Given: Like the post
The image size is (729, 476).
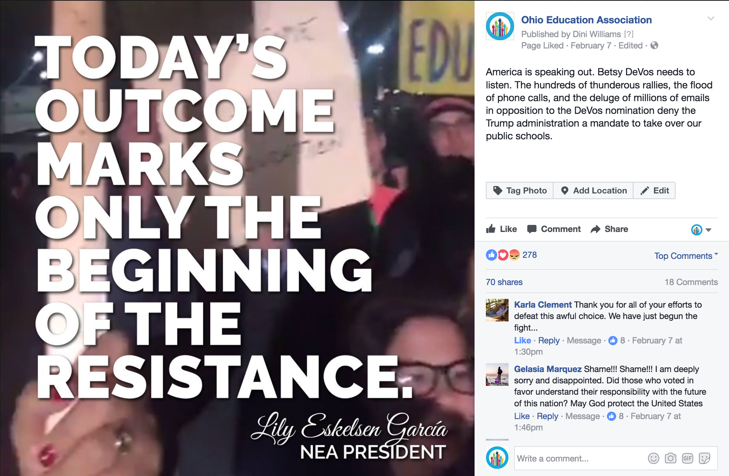Looking at the screenshot, I should 501,229.
